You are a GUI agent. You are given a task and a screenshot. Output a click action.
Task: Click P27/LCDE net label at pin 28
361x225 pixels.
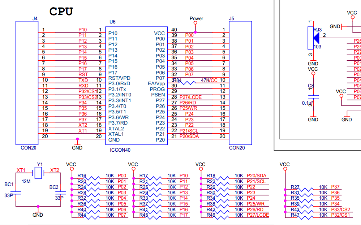click(x=191, y=97)
